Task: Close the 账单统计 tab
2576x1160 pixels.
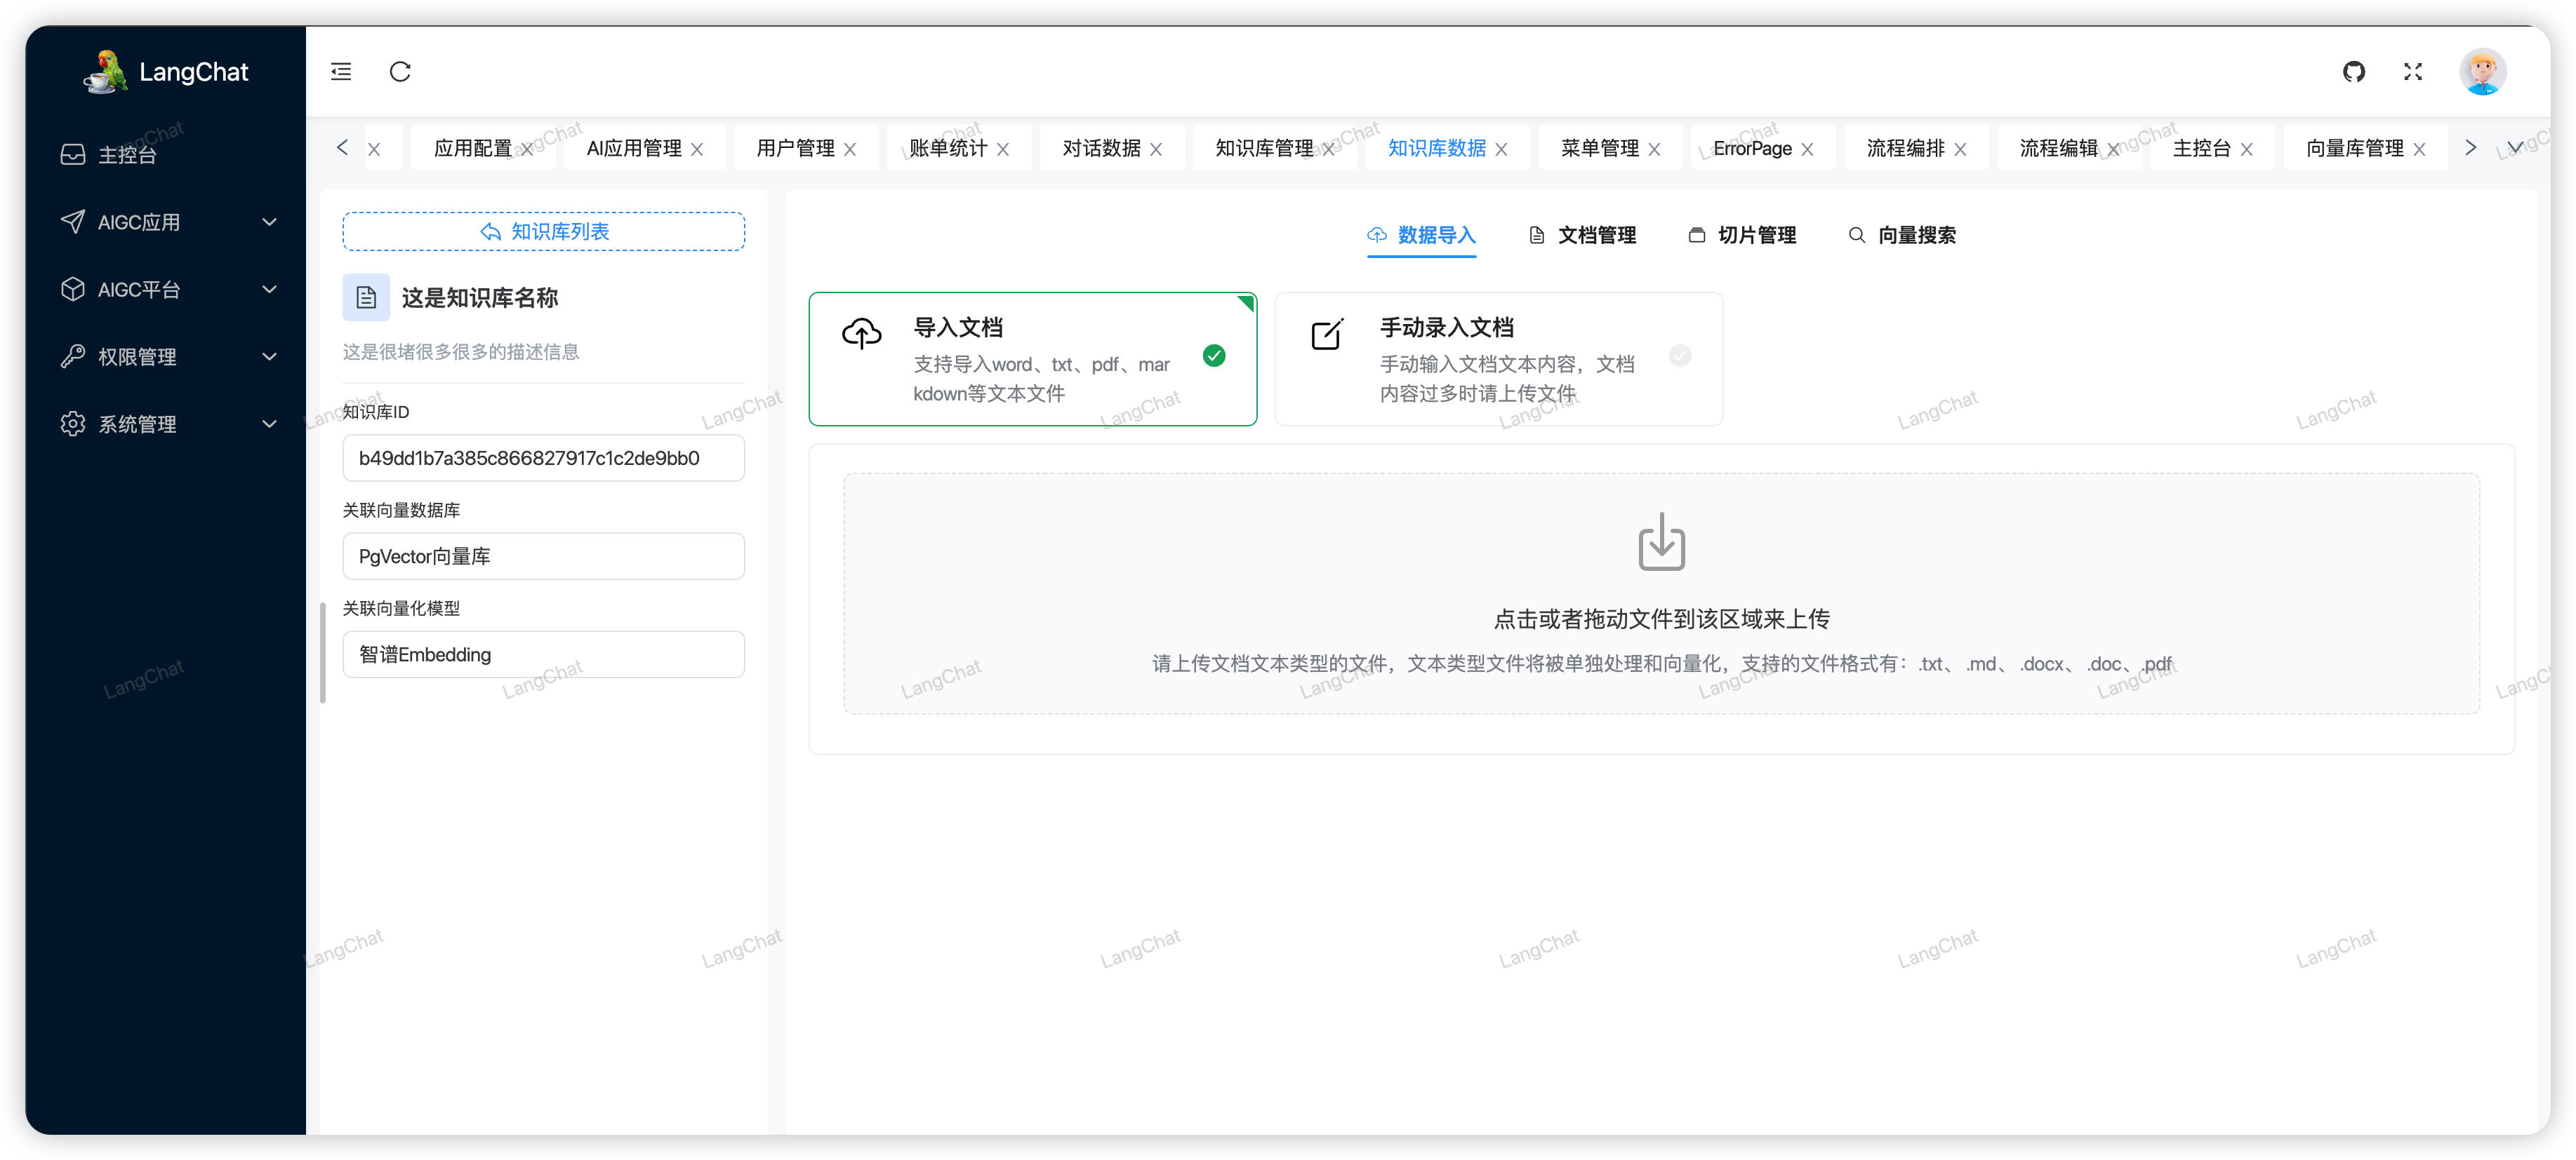Action: click(x=1003, y=150)
